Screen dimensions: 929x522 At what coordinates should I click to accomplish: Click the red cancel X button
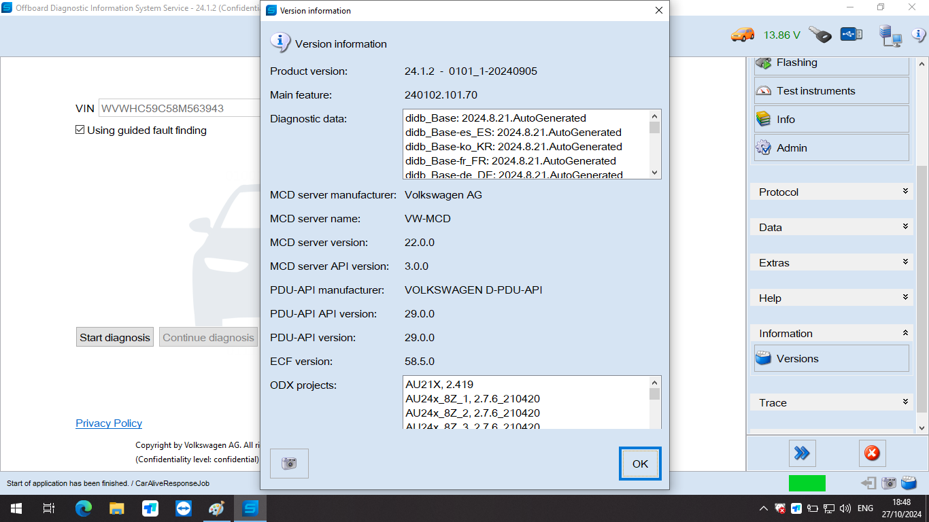[872, 453]
